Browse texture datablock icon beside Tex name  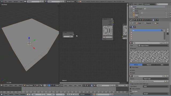[x=131, y=43]
